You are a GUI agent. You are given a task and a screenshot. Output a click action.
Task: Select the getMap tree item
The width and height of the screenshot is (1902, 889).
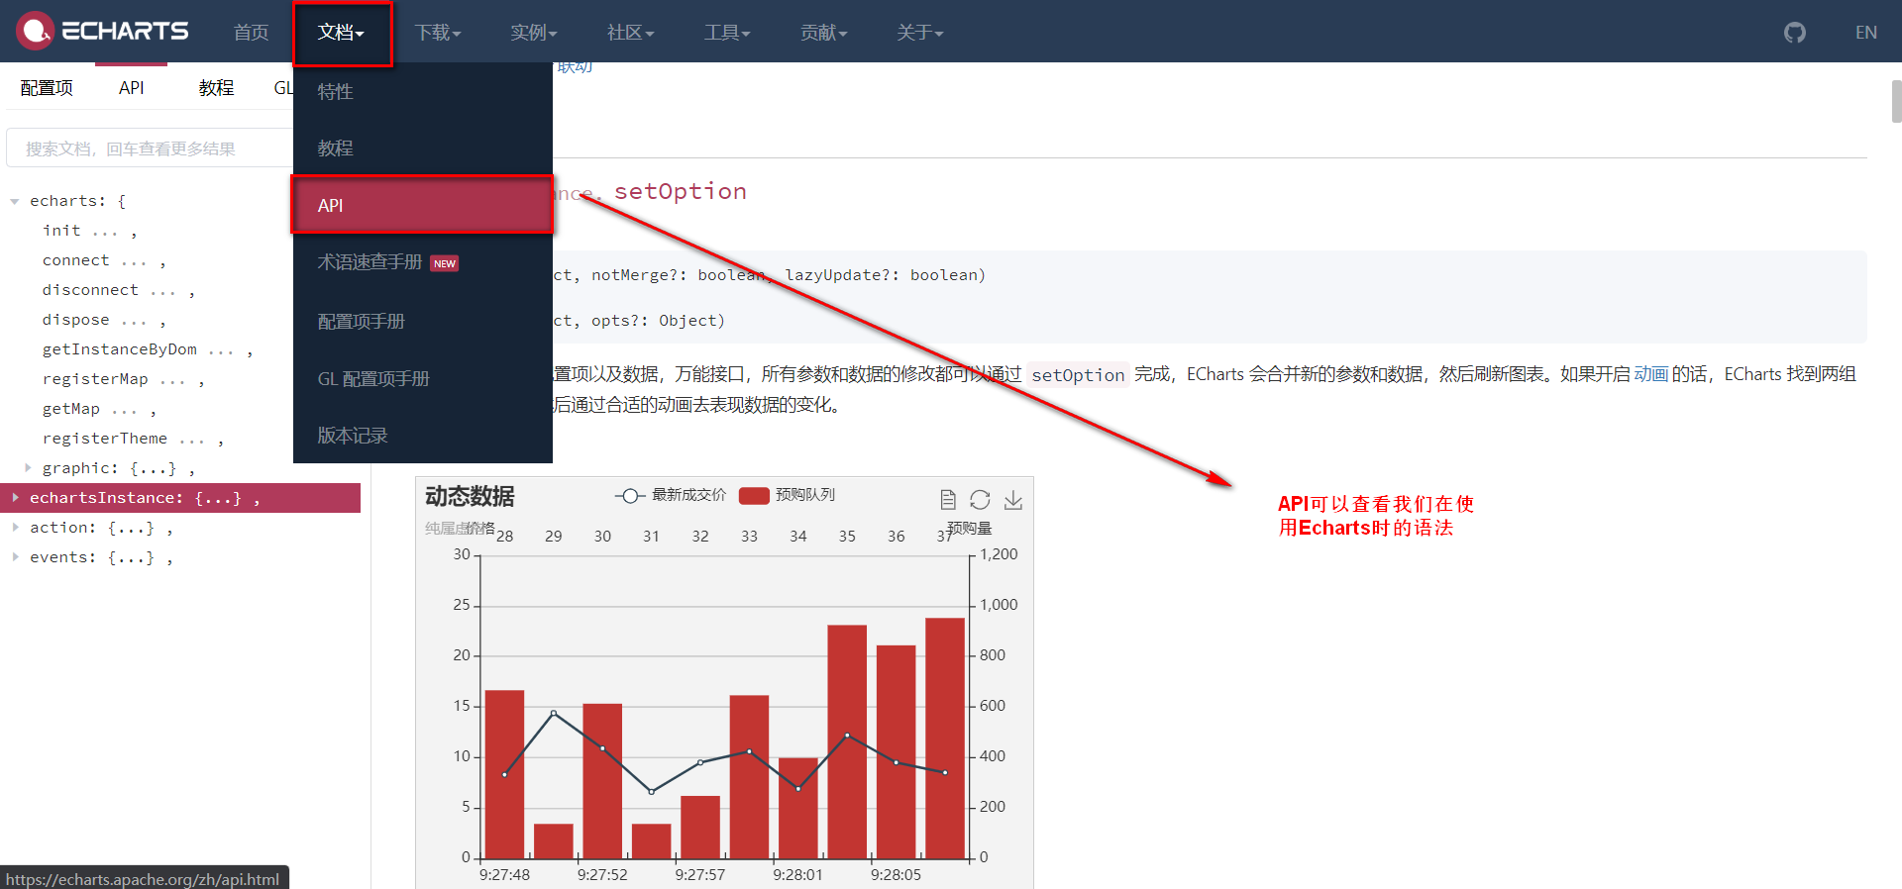point(71,408)
